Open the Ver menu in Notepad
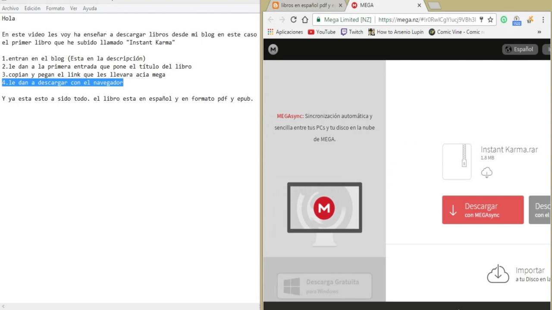 (x=74, y=8)
